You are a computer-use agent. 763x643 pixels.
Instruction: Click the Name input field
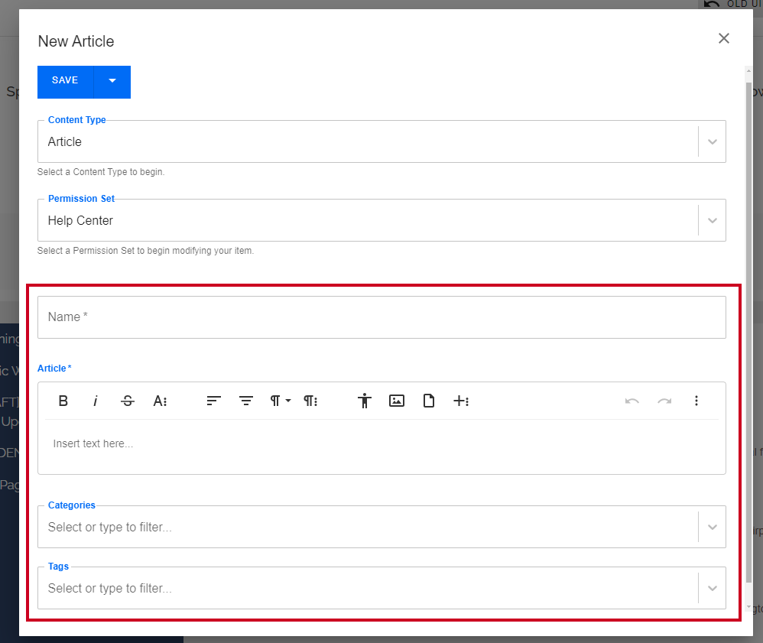click(381, 317)
